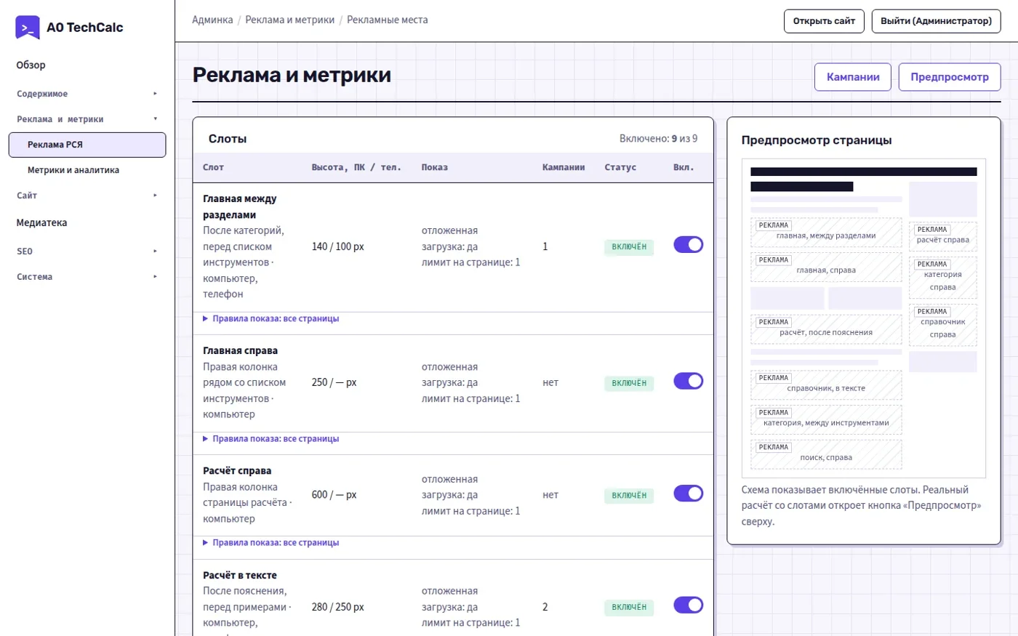Click preview block поиск, справа
This screenshot has width=1018, height=636.
pyautogui.click(x=826, y=454)
